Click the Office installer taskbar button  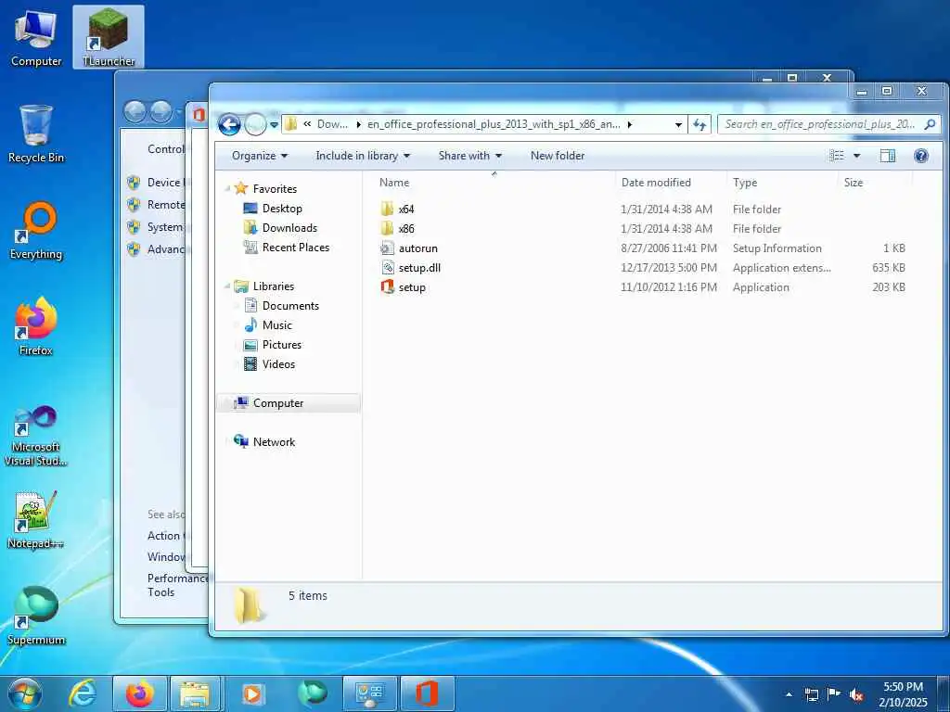[427, 693]
